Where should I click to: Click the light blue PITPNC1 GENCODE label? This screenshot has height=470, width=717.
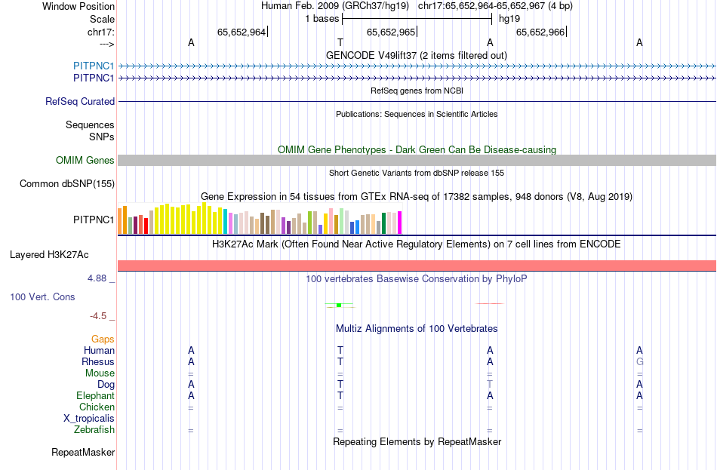pos(94,66)
